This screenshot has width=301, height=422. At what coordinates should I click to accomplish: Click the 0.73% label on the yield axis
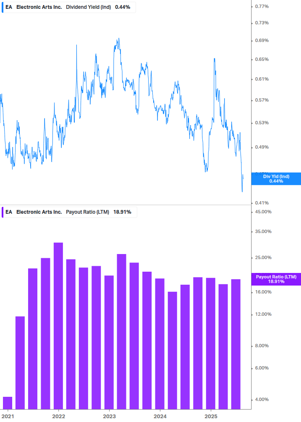[262, 23]
